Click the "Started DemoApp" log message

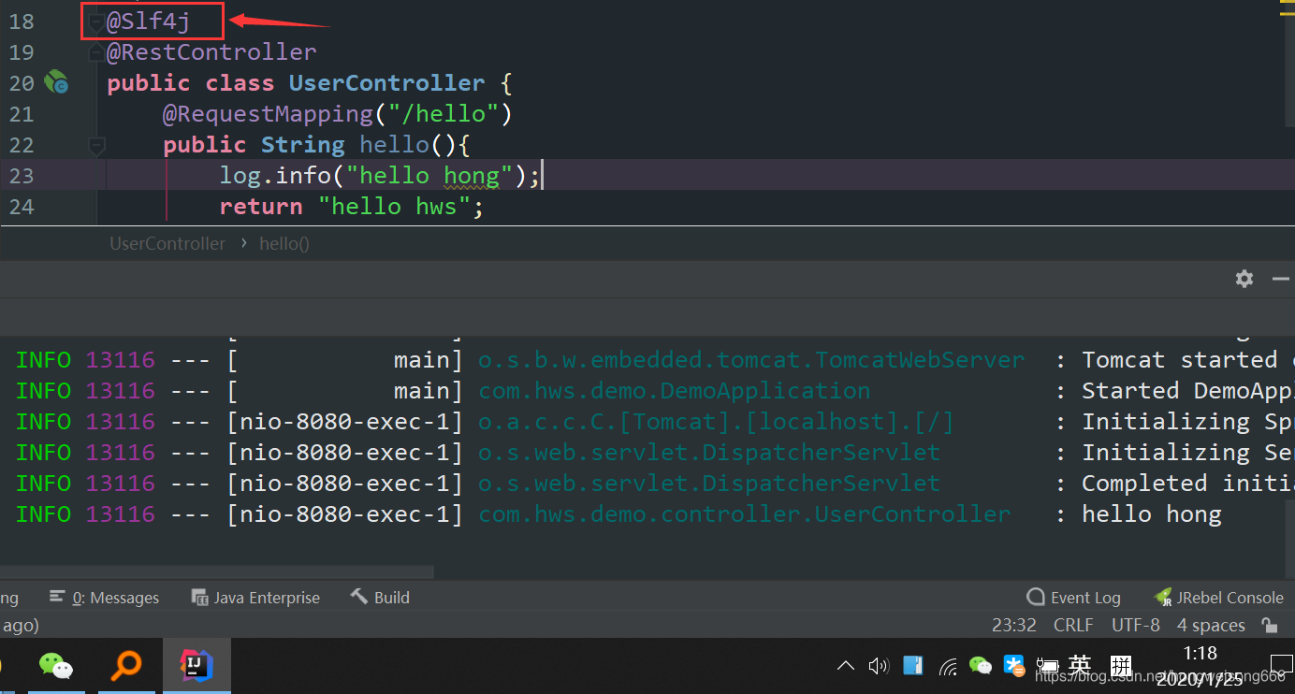point(1188,391)
